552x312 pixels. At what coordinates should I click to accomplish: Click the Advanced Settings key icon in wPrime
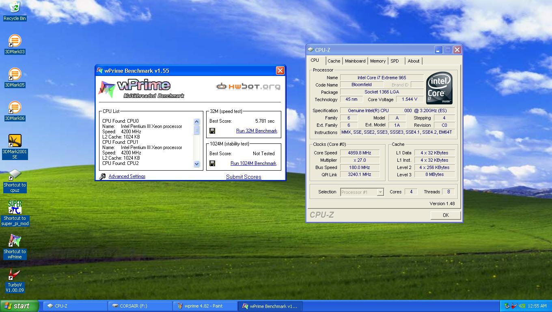click(x=103, y=176)
